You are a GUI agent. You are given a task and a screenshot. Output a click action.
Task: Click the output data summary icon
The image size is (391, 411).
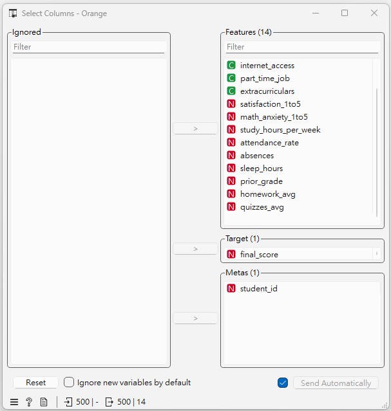click(x=110, y=402)
